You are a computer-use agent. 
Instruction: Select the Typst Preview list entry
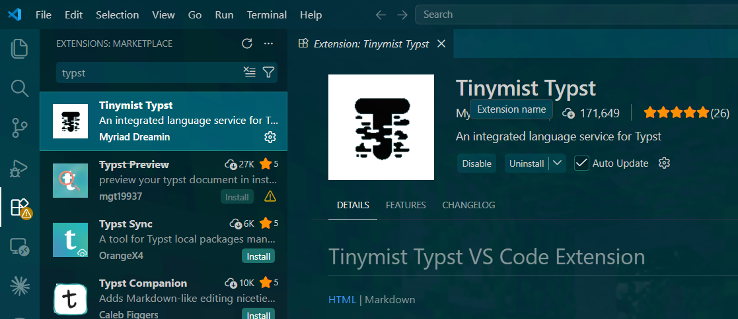pos(164,181)
